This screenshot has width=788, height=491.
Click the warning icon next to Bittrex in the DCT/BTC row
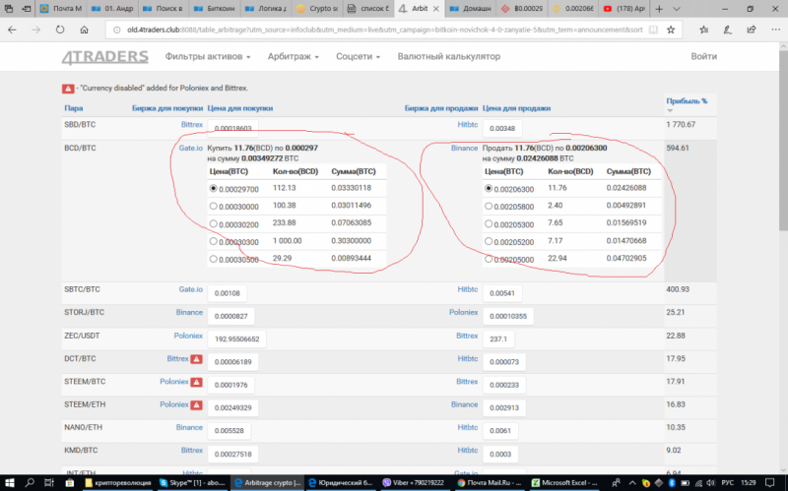[196, 359]
